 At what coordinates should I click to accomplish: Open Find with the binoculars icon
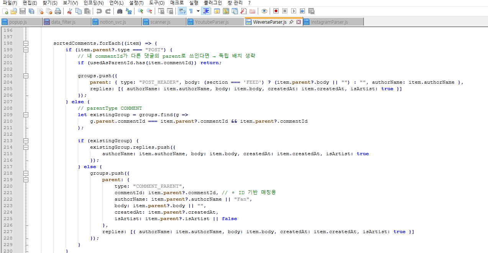120,11
